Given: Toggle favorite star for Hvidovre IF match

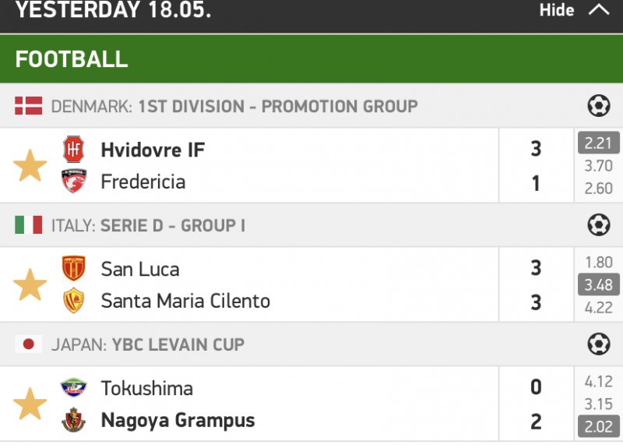Looking at the screenshot, I should pyautogui.click(x=30, y=166).
